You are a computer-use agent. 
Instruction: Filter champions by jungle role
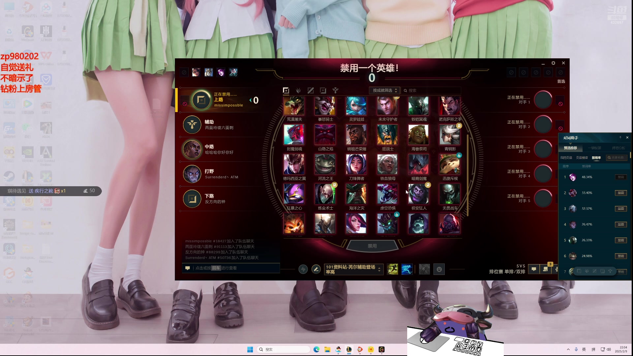click(298, 90)
